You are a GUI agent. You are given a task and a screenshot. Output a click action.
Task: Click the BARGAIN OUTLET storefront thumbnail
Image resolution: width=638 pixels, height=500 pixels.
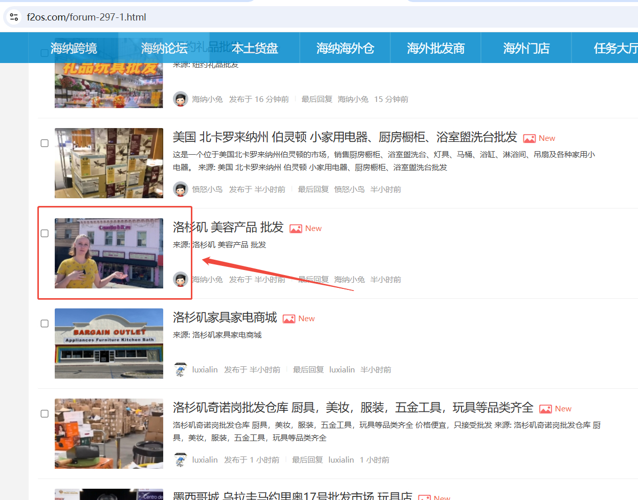tap(108, 343)
